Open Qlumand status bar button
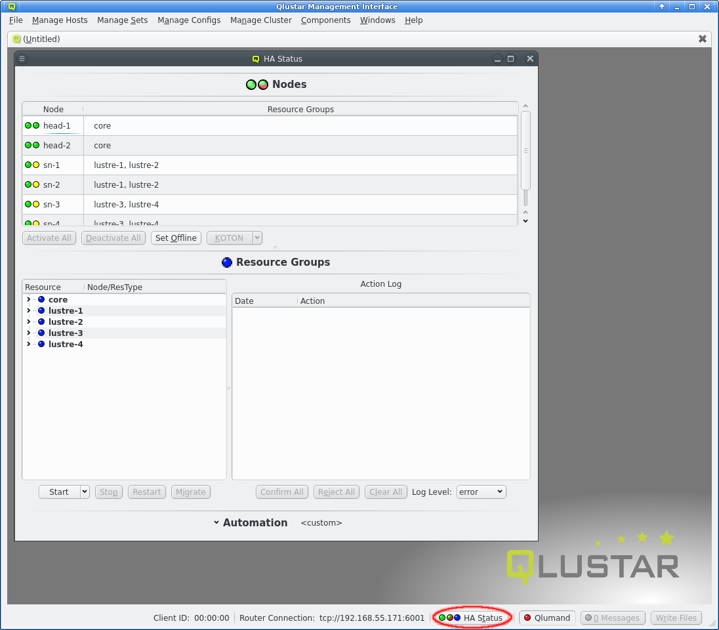The height and width of the screenshot is (630, 719). click(547, 618)
